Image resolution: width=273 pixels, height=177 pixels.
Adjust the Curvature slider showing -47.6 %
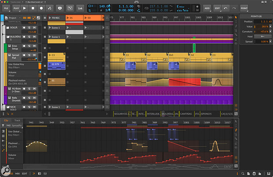[262, 32]
